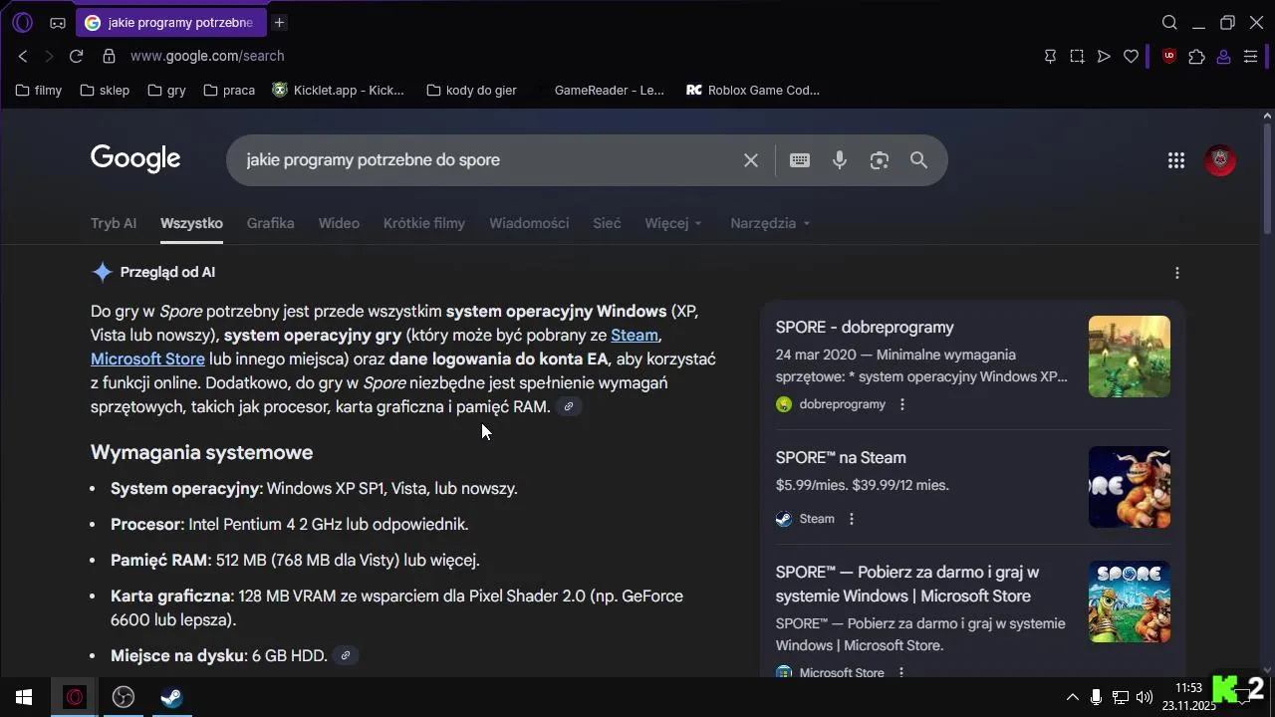Open Steam from the Windows taskbar
The width and height of the screenshot is (1275, 717).
coord(171,697)
